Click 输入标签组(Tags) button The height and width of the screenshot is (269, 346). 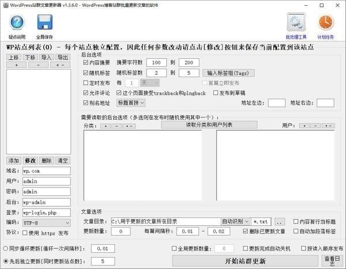tap(228, 73)
